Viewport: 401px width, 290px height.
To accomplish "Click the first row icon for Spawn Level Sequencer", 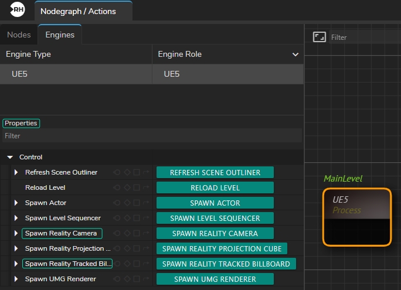I will coord(117,218).
